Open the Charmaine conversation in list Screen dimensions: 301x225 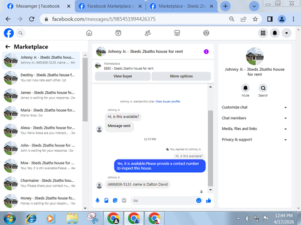coord(41,184)
